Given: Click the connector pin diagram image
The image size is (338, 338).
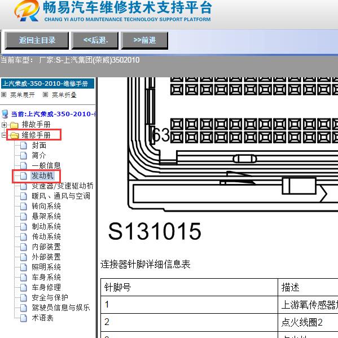Looking at the screenshot, I should point(232,144).
